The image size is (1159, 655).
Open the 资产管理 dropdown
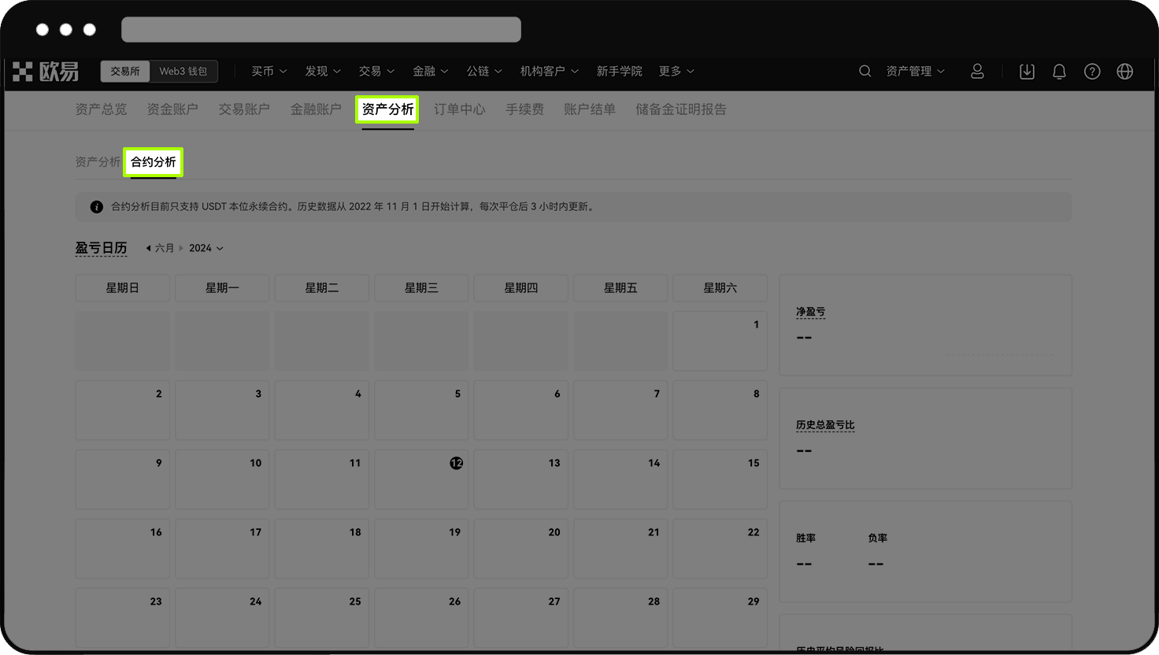pyautogui.click(x=914, y=71)
